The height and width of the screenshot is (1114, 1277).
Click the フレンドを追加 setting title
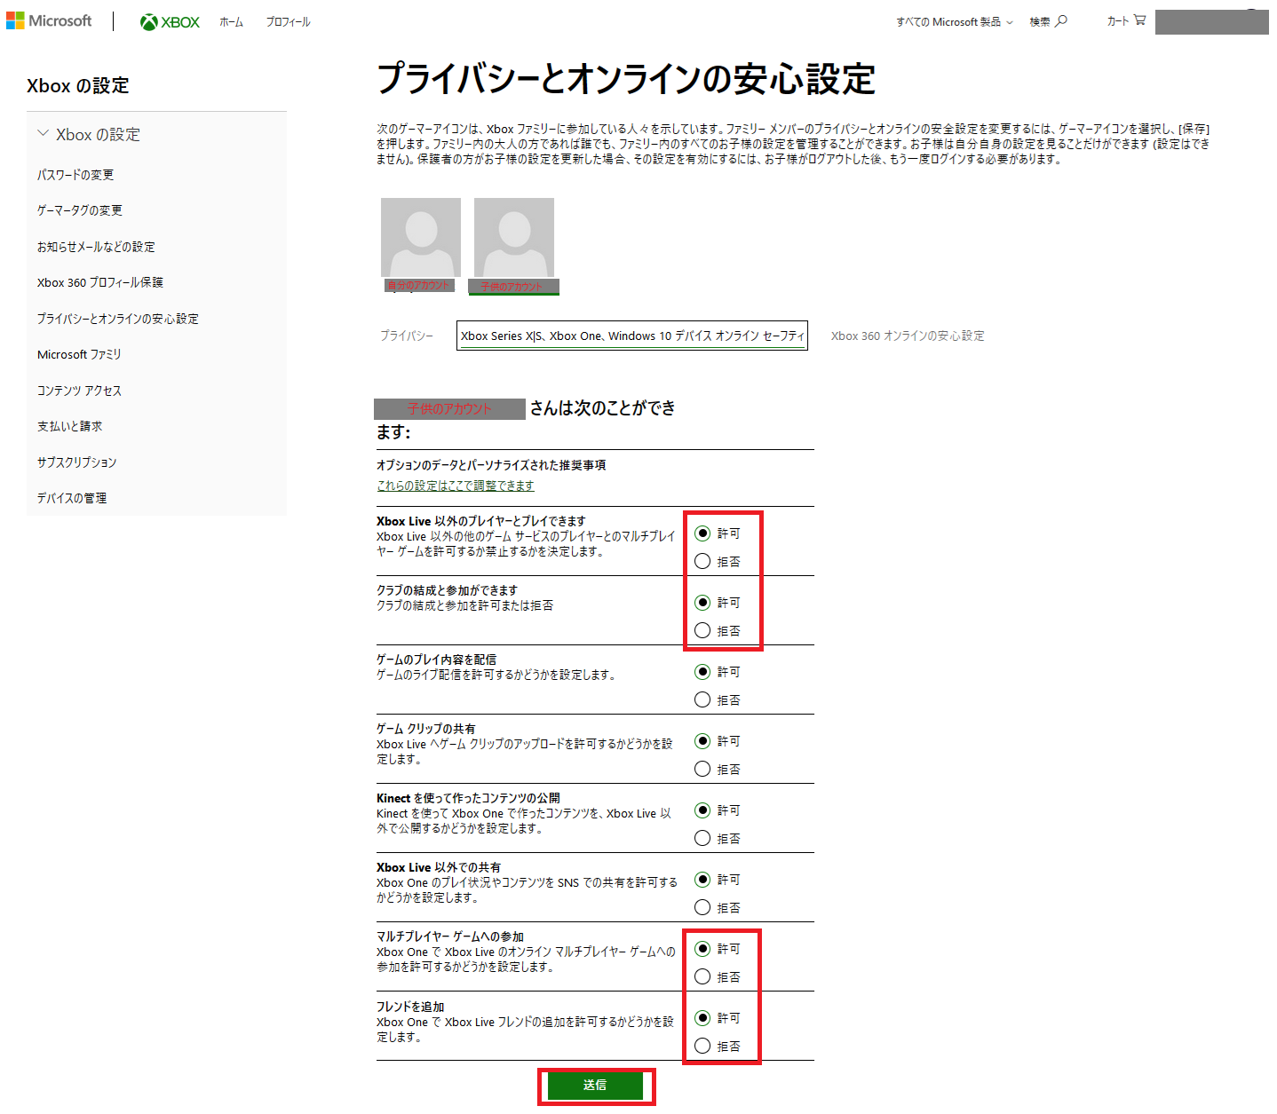click(410, 1007)
